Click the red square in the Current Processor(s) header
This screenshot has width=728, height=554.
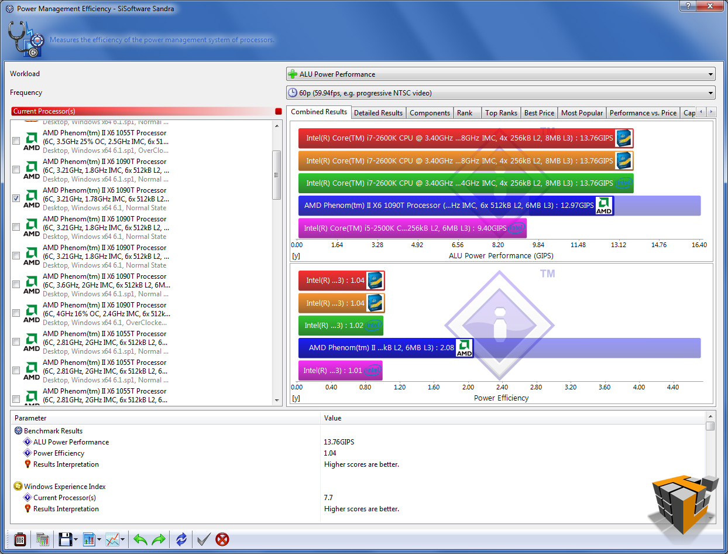[279, 111]
